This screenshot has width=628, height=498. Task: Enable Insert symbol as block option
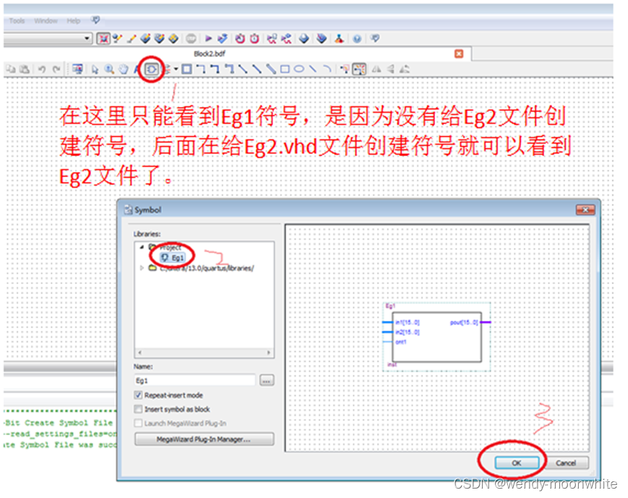click(x=137, y=409)
